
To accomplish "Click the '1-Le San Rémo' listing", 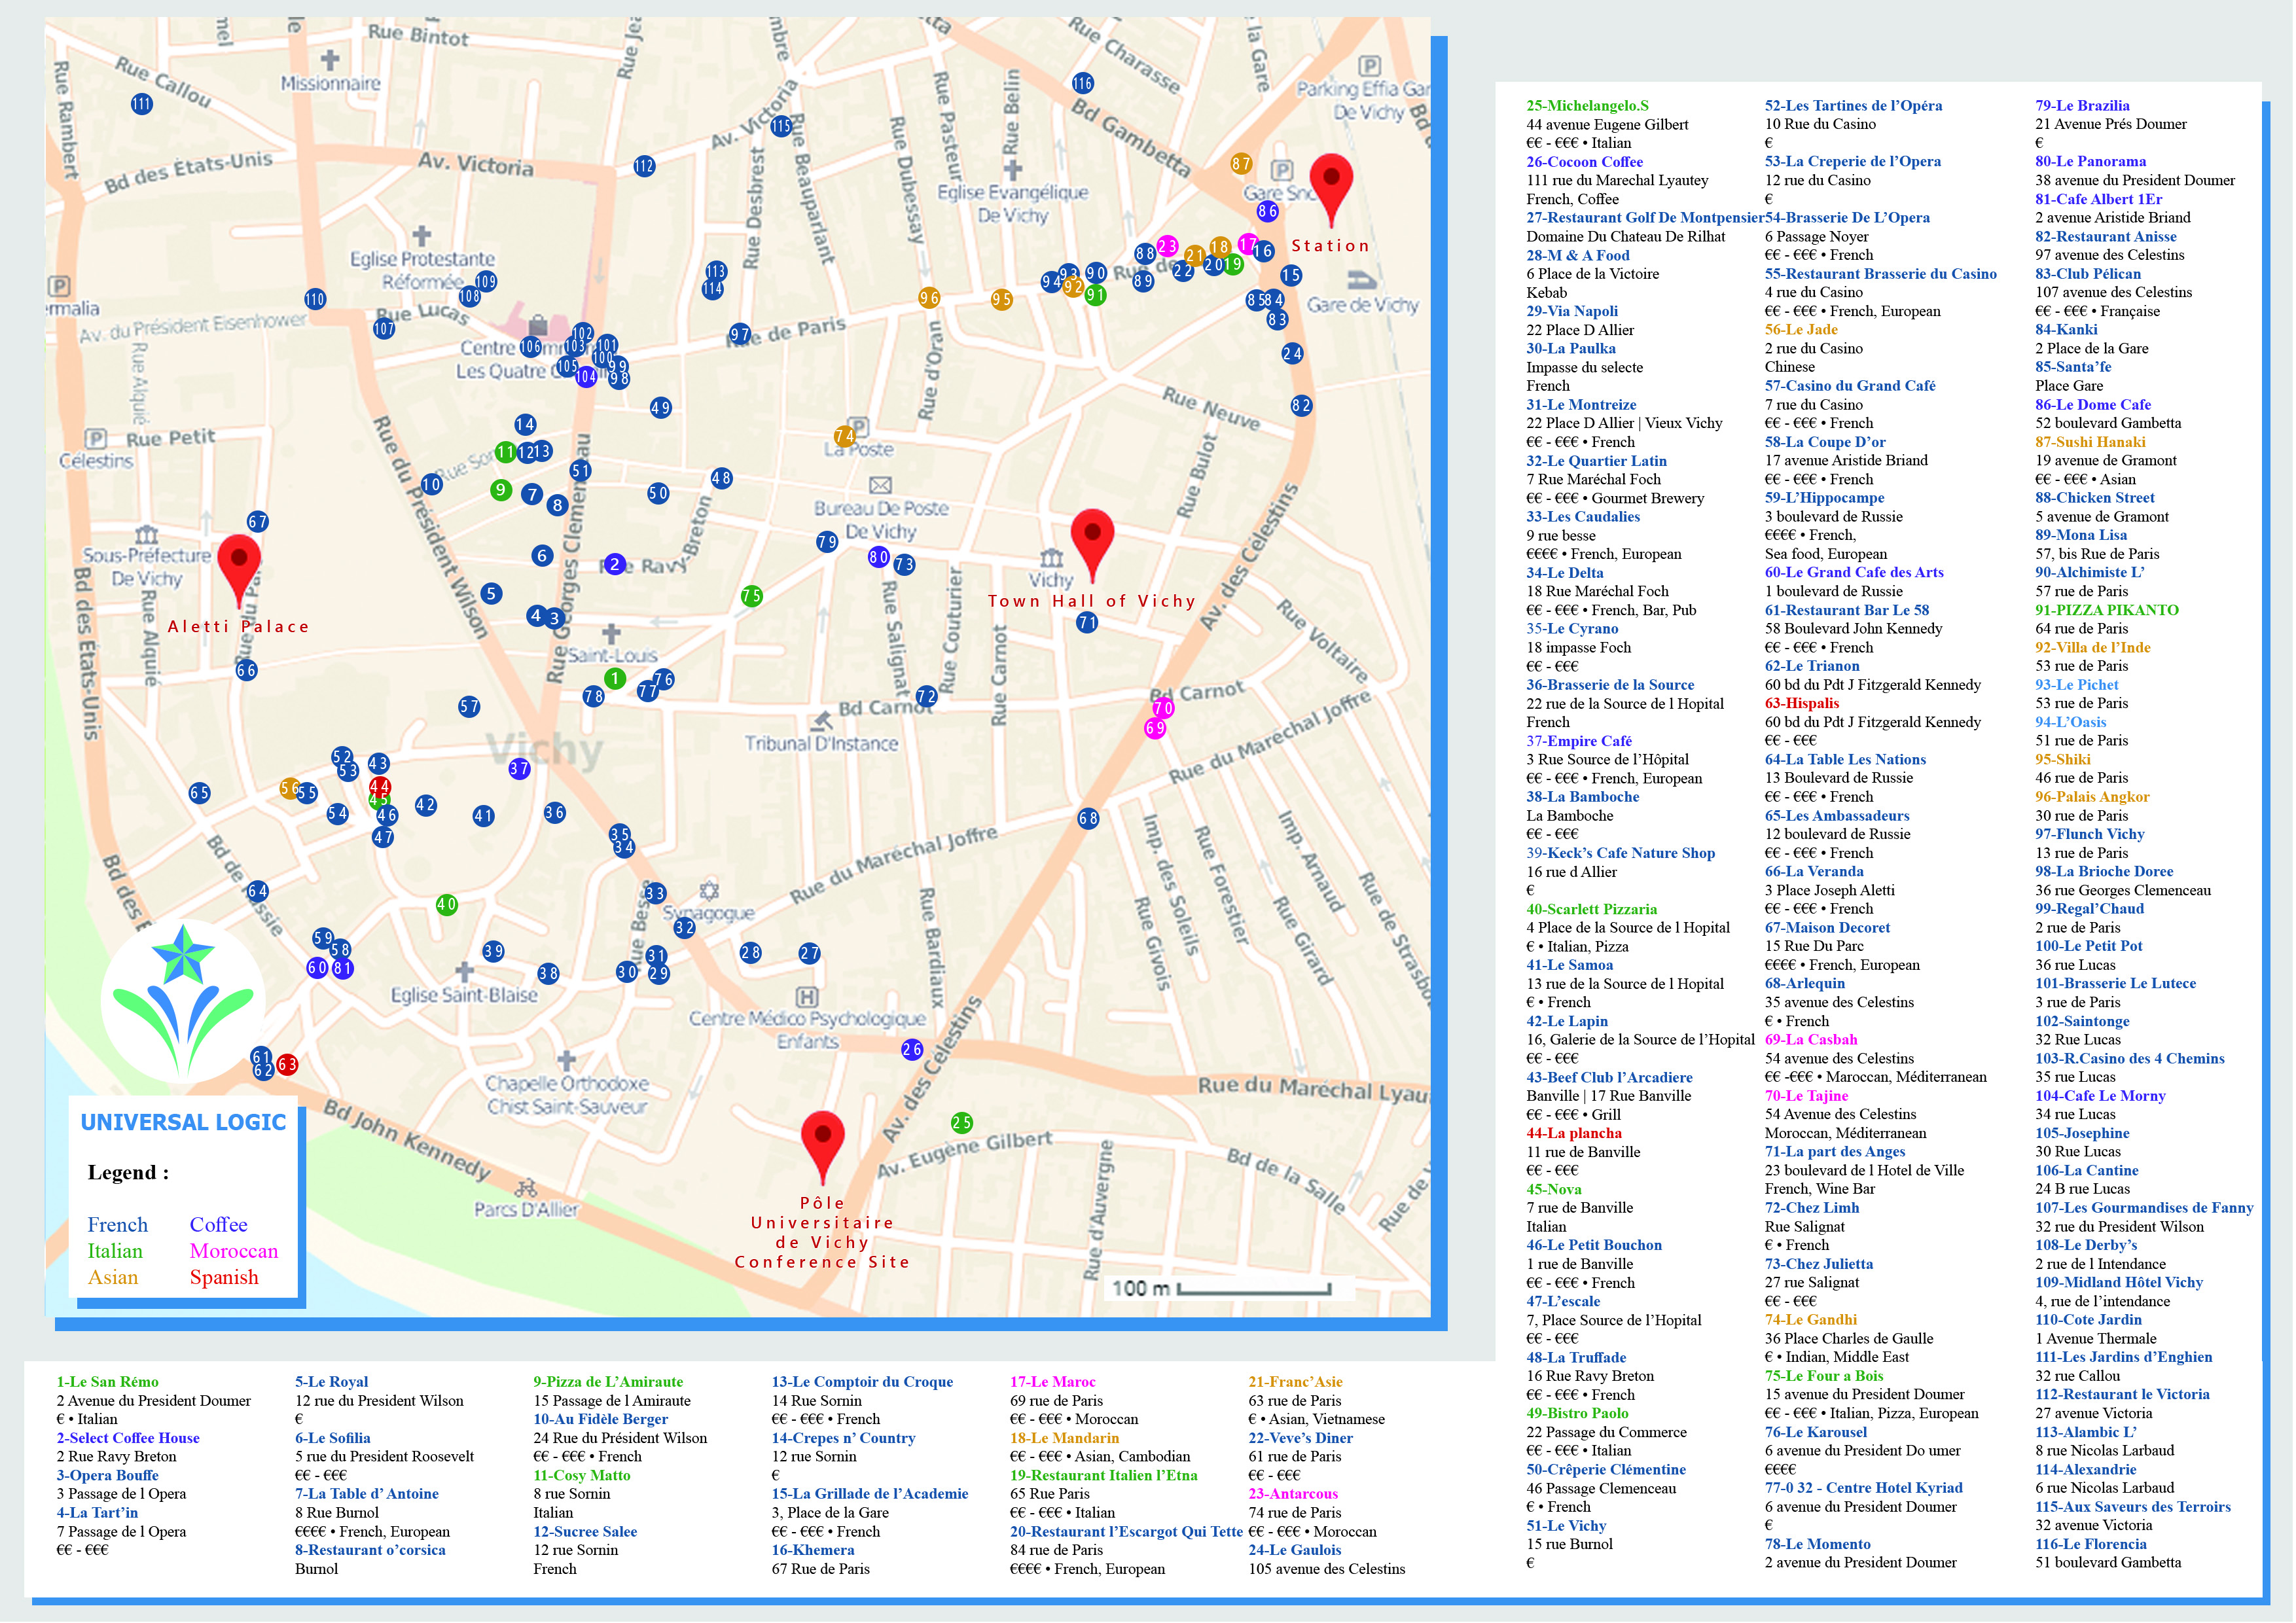I will [x=107, y=1382].
